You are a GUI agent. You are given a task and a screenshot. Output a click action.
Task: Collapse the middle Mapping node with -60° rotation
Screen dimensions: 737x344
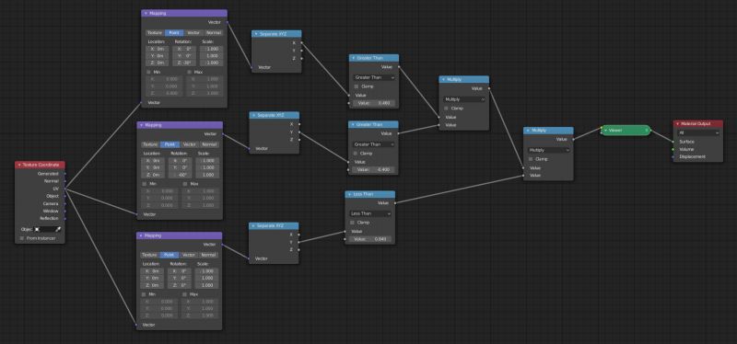(141, 125)
